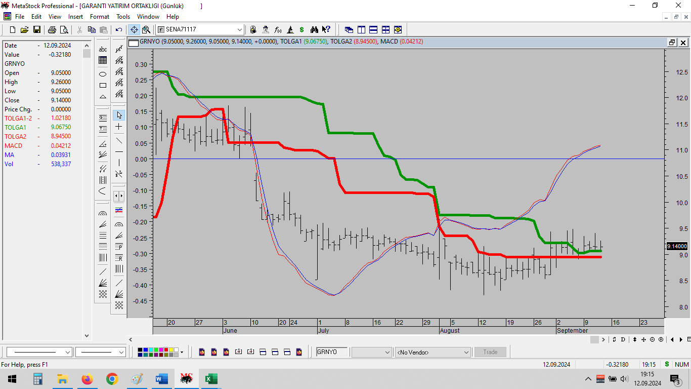Select the text 'abc' drawing tool
This screenshot has width=691, height=389.
103,49
